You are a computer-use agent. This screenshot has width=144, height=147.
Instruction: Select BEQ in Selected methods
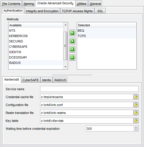(x=107, y=31)
